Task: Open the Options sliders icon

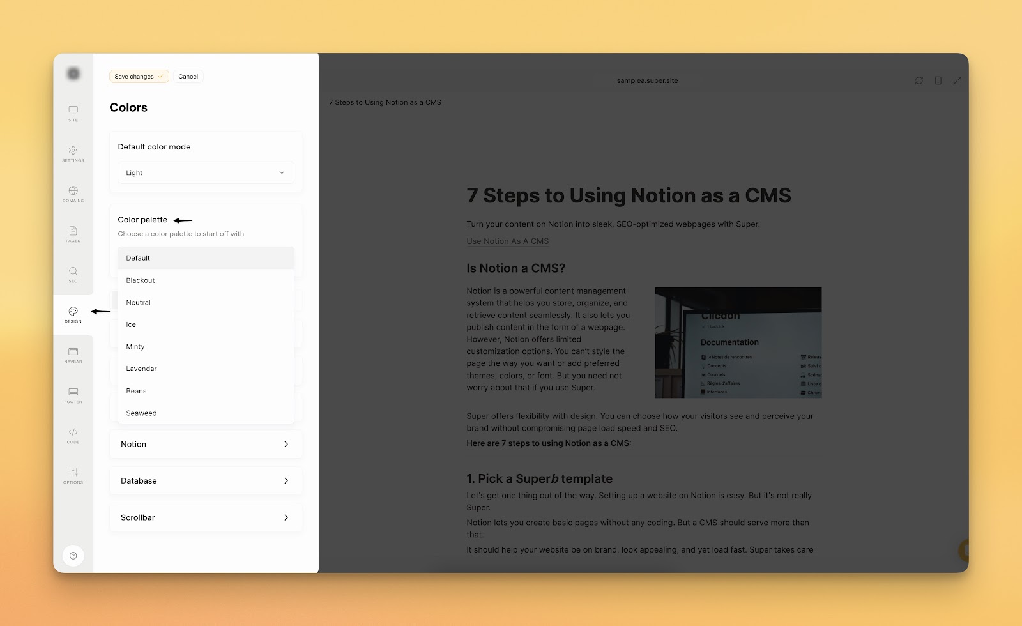Action: point(73,475)
